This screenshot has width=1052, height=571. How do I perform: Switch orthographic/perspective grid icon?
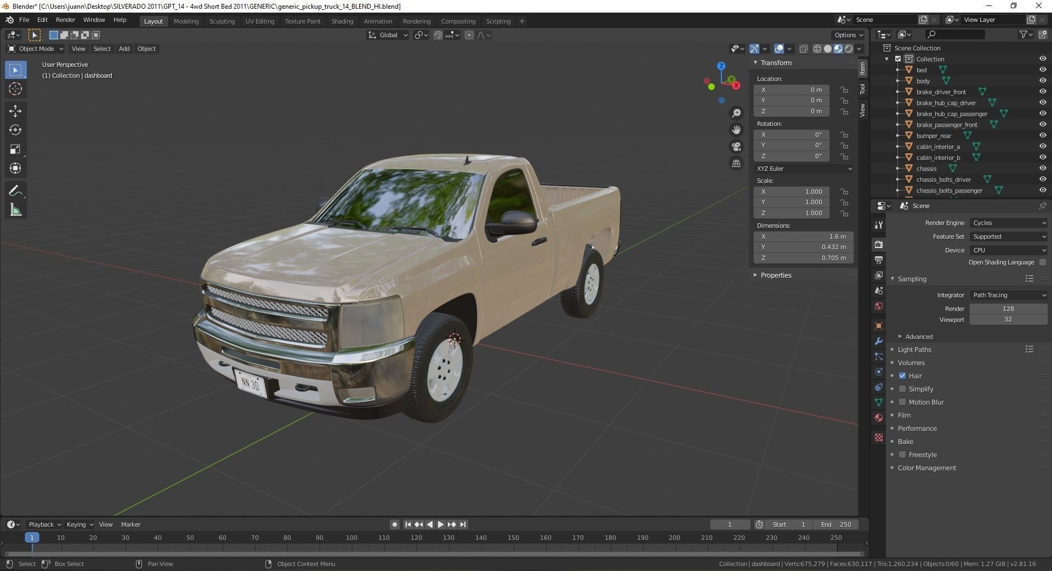click(736, 163)
